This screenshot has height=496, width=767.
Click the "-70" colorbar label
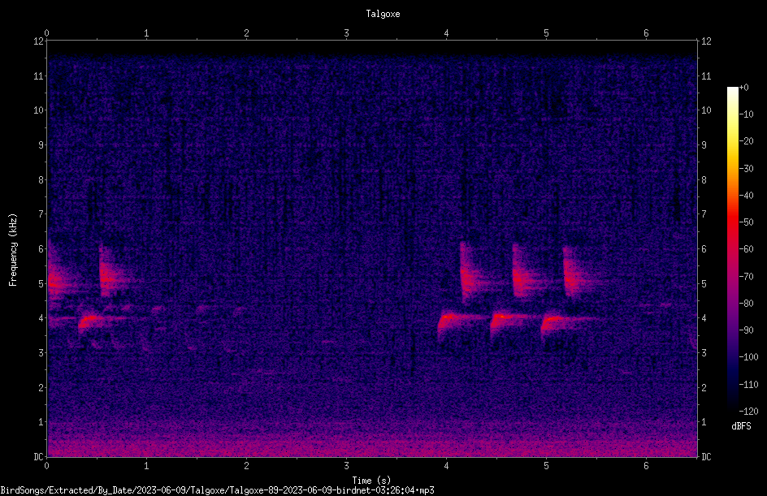(x=746, y=277)
